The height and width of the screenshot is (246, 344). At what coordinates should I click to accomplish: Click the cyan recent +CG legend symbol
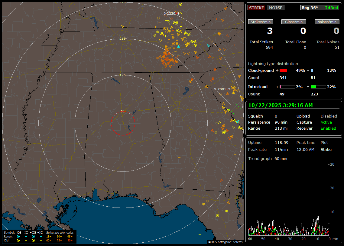(x=33, y=236)
